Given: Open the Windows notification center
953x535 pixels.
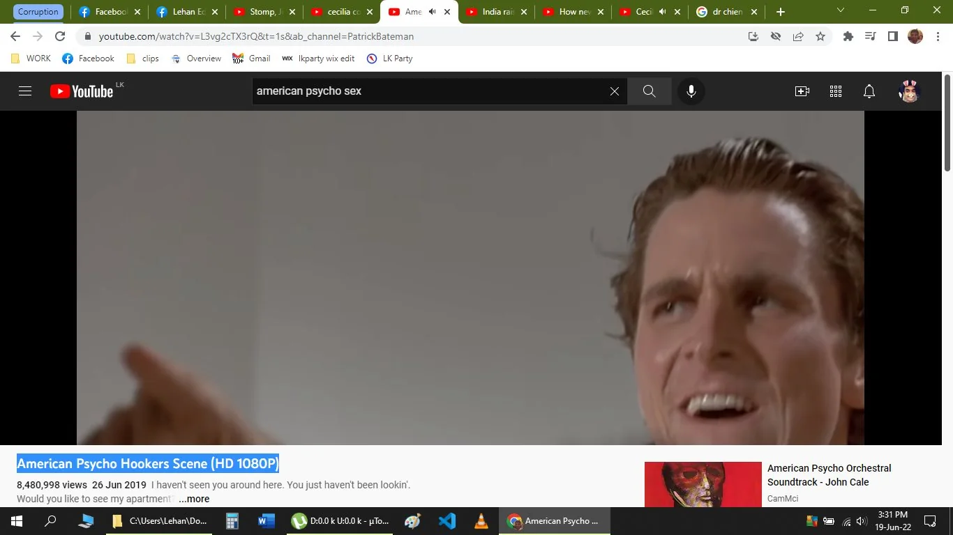Looking at the screenshot, I should pos(930,521).
